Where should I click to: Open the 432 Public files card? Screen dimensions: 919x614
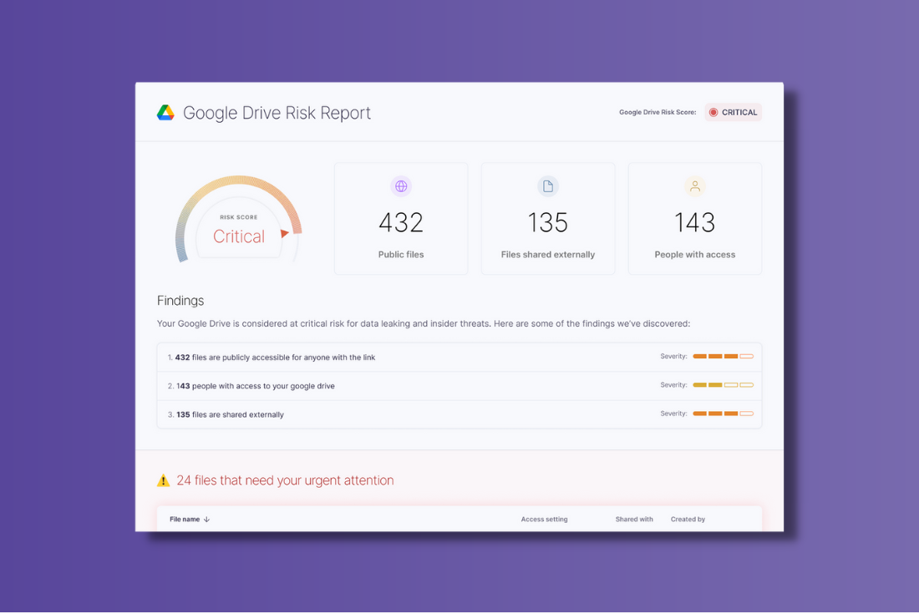click(401, 219)
